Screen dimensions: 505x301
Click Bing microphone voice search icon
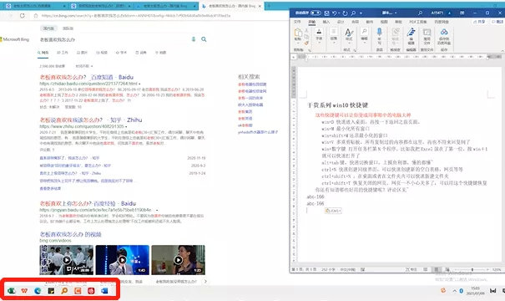click(x=194, y=39)
